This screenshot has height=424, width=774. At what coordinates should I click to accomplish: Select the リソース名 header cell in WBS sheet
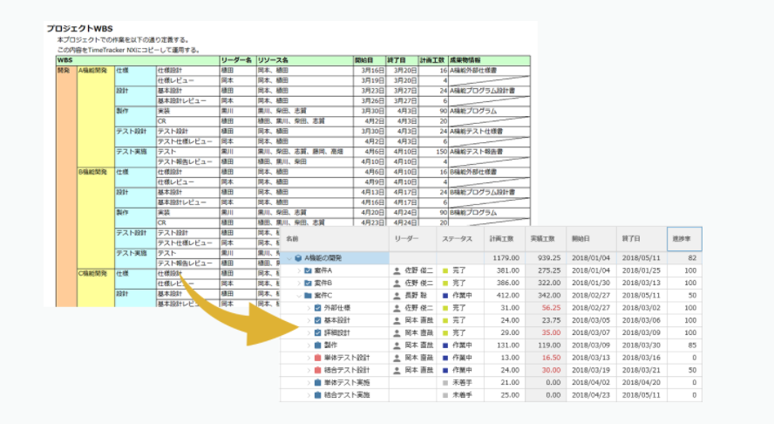[304, 60]
